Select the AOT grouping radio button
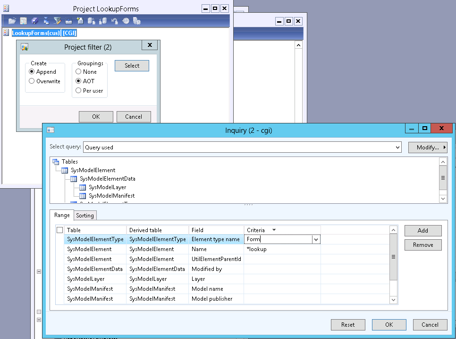 coord(78,81)
